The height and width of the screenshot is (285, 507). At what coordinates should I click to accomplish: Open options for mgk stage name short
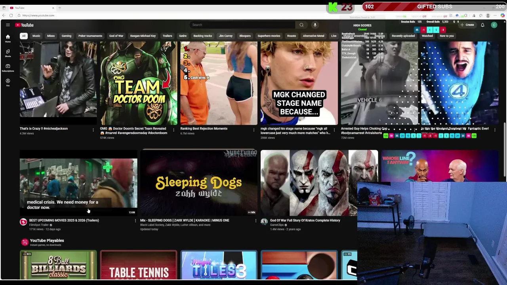point(334,130)
